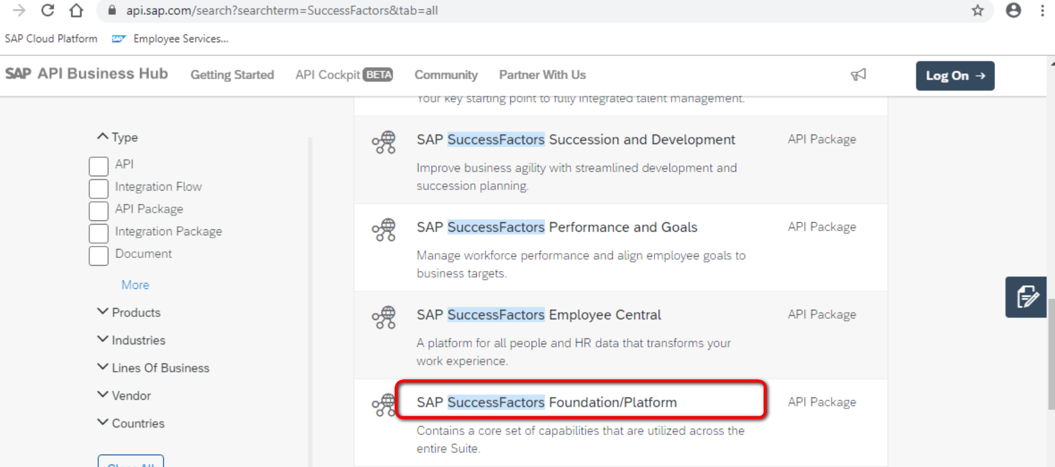The height and width of the screenshot is (467, 1055).
Task: Click the SuccessFactors Employee Central package icon
Action: pos(383,317)
